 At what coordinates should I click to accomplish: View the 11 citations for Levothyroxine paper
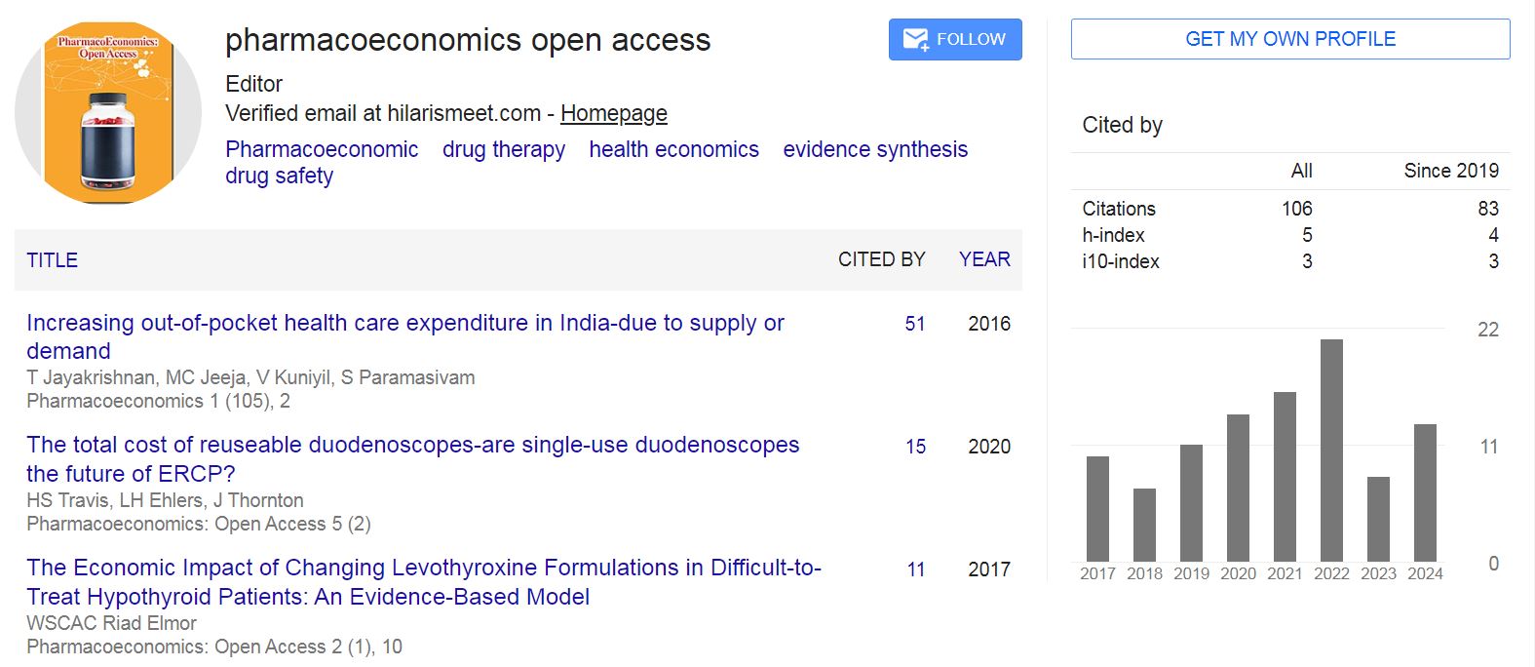(x=915, y=569)
